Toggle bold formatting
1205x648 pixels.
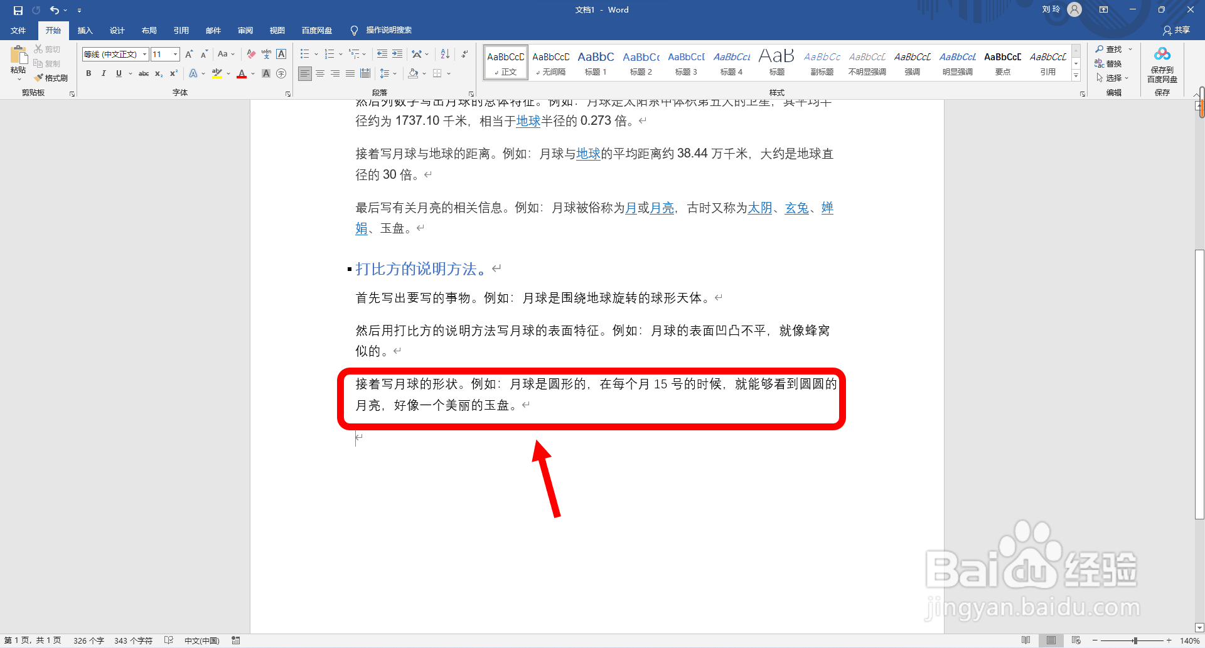pos(88,73)
